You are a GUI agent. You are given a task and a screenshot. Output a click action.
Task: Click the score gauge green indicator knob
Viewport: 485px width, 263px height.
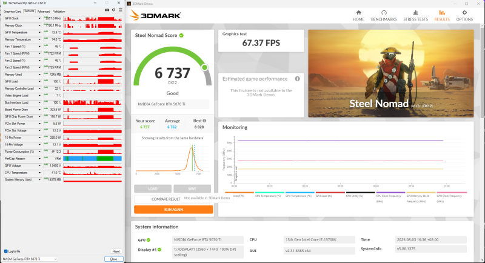(x=204, y=67)
